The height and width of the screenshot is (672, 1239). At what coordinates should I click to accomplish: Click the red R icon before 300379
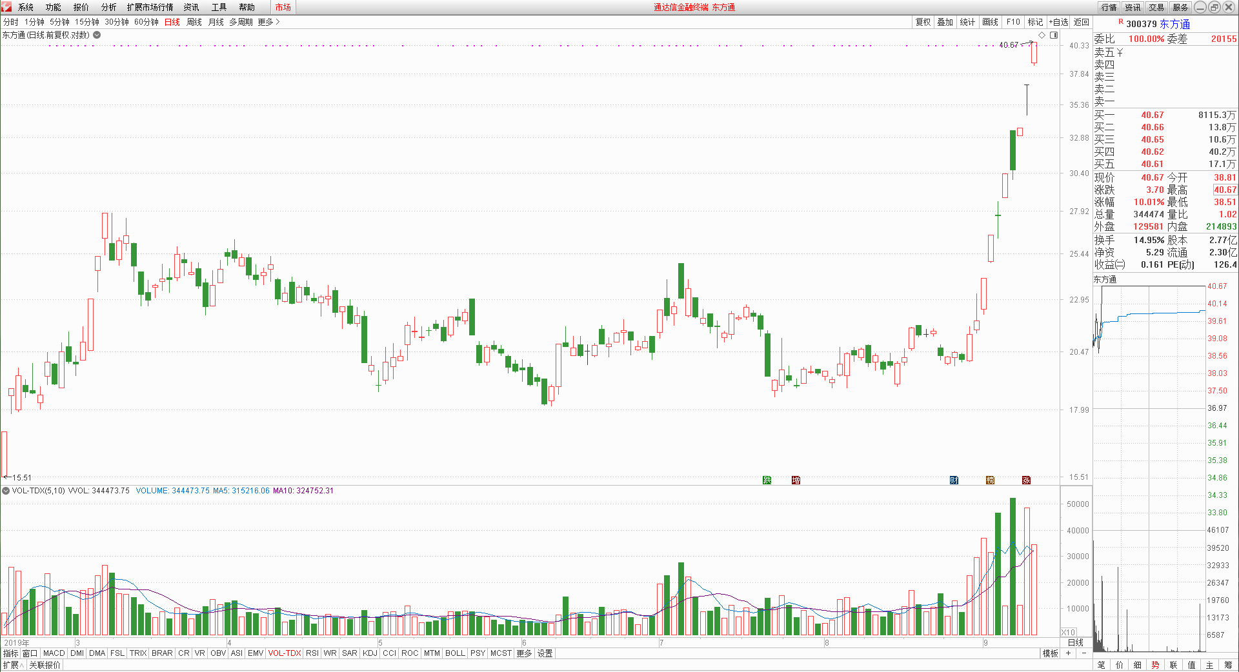(x=1121, y=22)
